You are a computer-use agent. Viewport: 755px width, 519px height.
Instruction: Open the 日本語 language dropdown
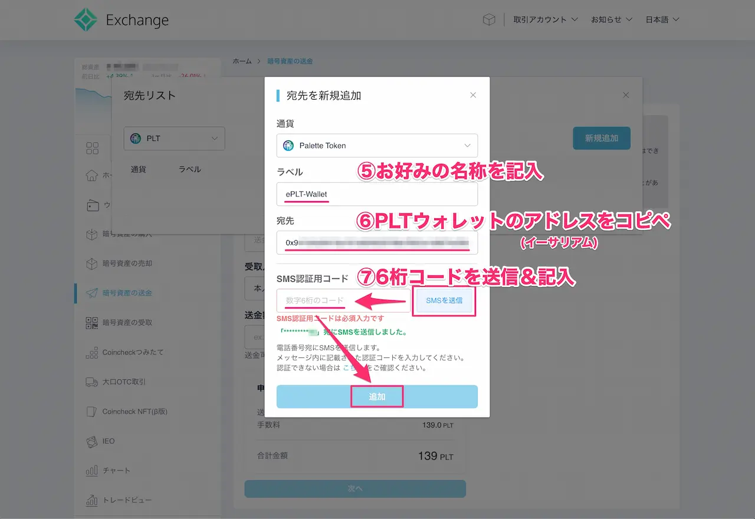pyautogui.click(x=662, y=20)
